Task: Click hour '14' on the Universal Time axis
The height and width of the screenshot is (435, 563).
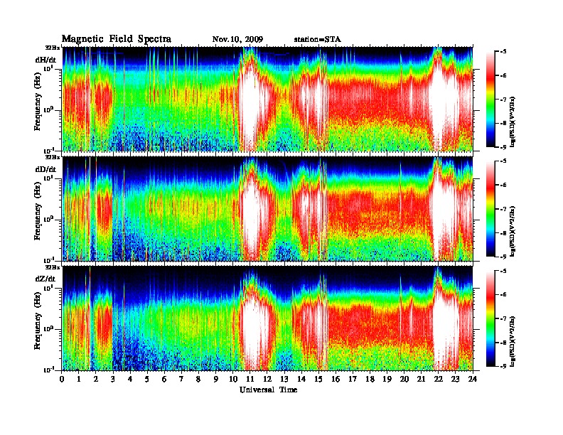Action: (x=301, y=380)
